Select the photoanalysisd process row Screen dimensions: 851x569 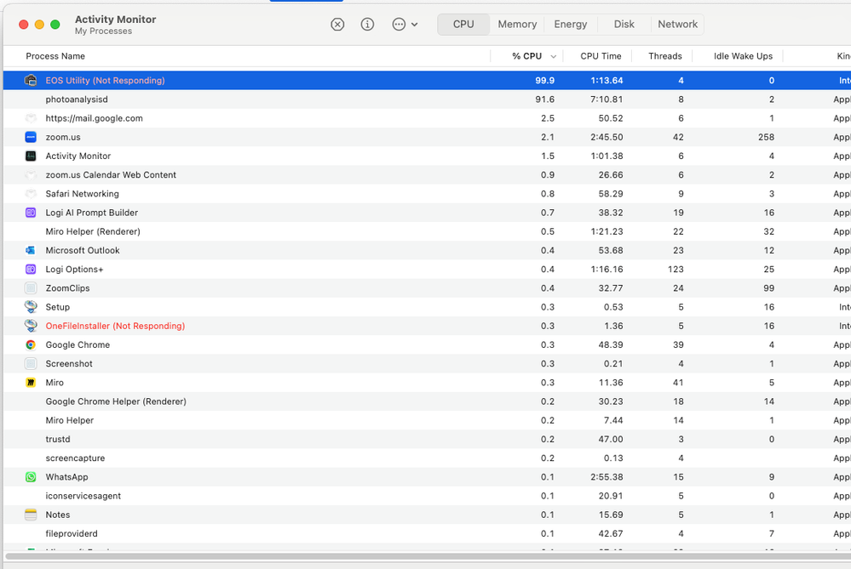tap(170, 99)
